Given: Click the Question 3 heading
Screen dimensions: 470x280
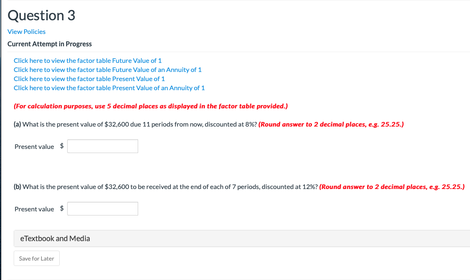Looking at the screenshot, I should (41, 15).
